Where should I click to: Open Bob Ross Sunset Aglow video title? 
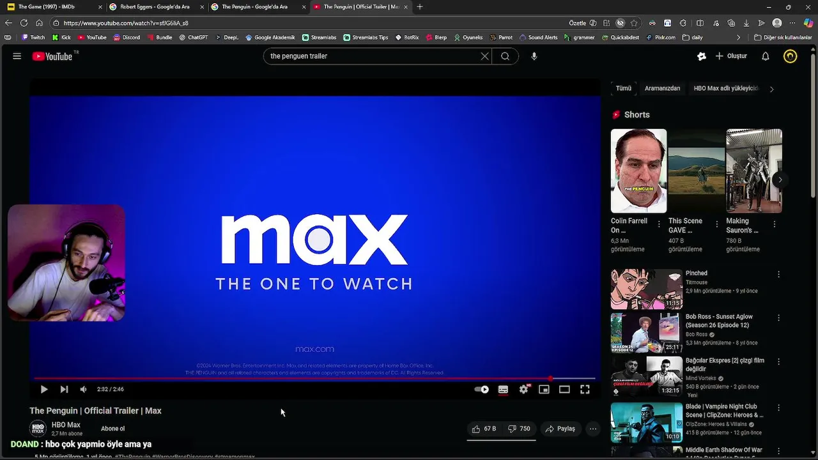coord(719,321)
